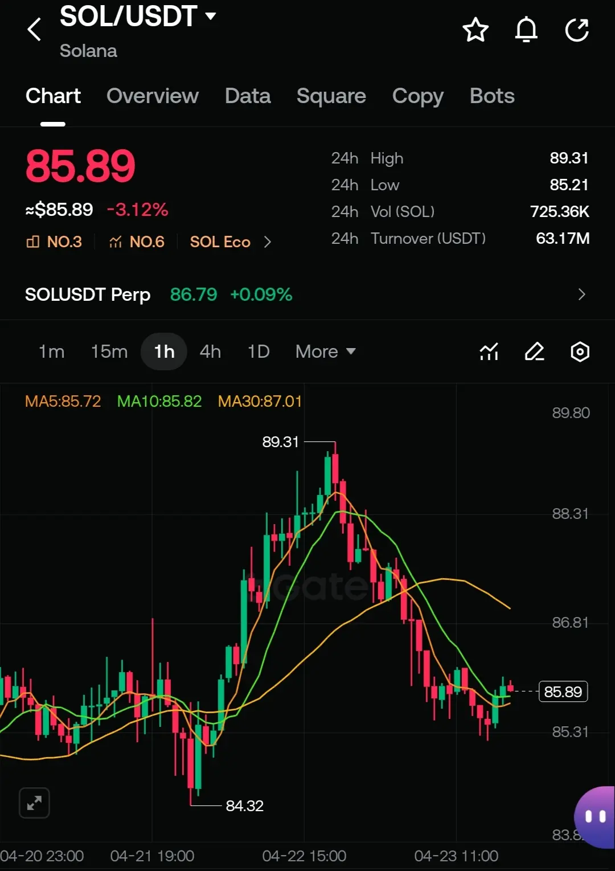Open the purple assistant bubble
Screen dimensions: 615x871
[x=594, y=817]
